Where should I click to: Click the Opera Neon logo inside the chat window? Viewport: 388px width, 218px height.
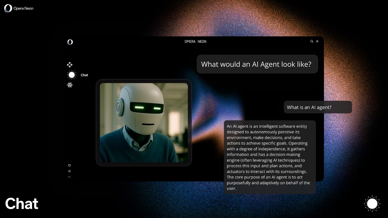tap(70, 42)
